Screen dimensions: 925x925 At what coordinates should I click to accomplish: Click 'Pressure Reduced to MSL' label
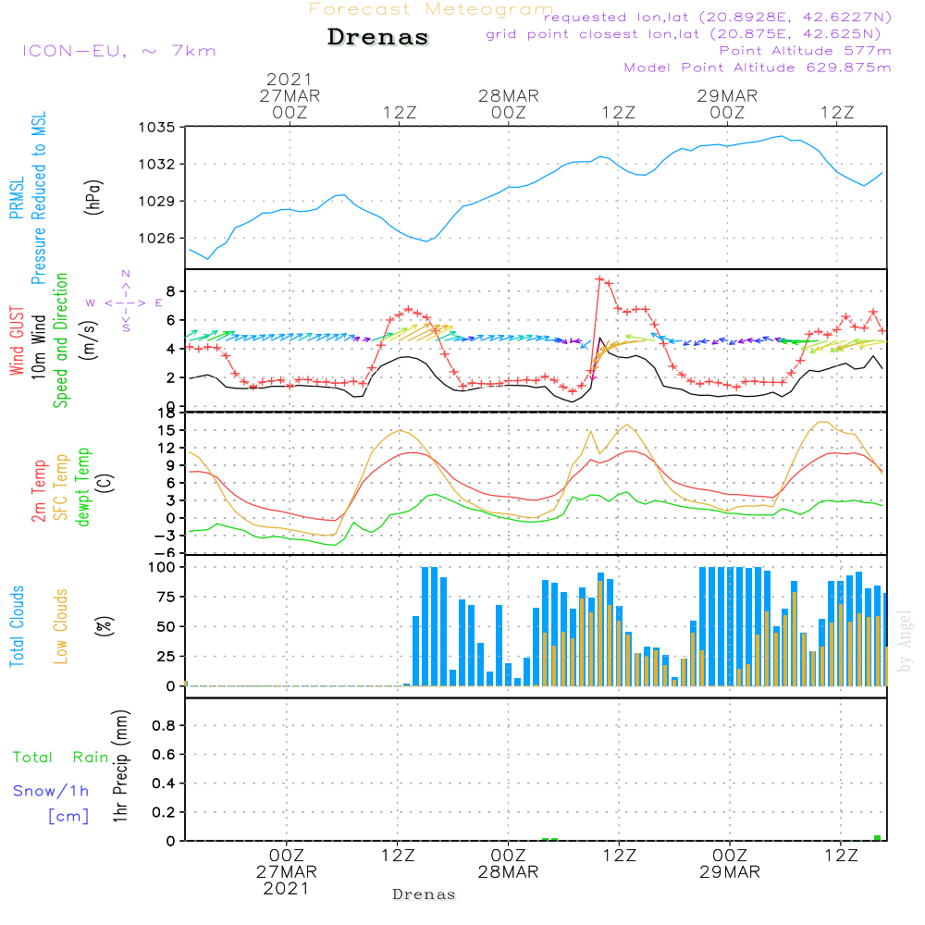(x=38, y=198)
